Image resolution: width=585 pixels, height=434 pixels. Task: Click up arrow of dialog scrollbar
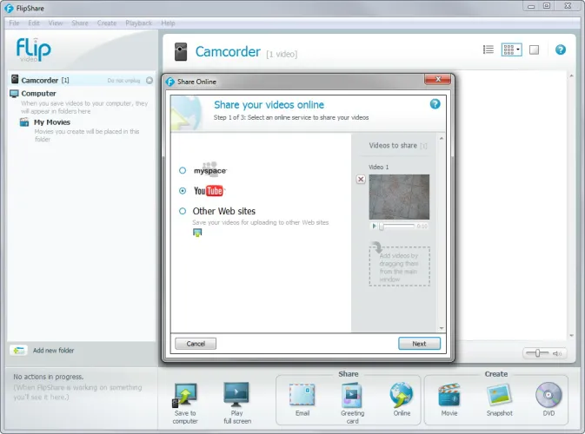[x=442, y=138]
